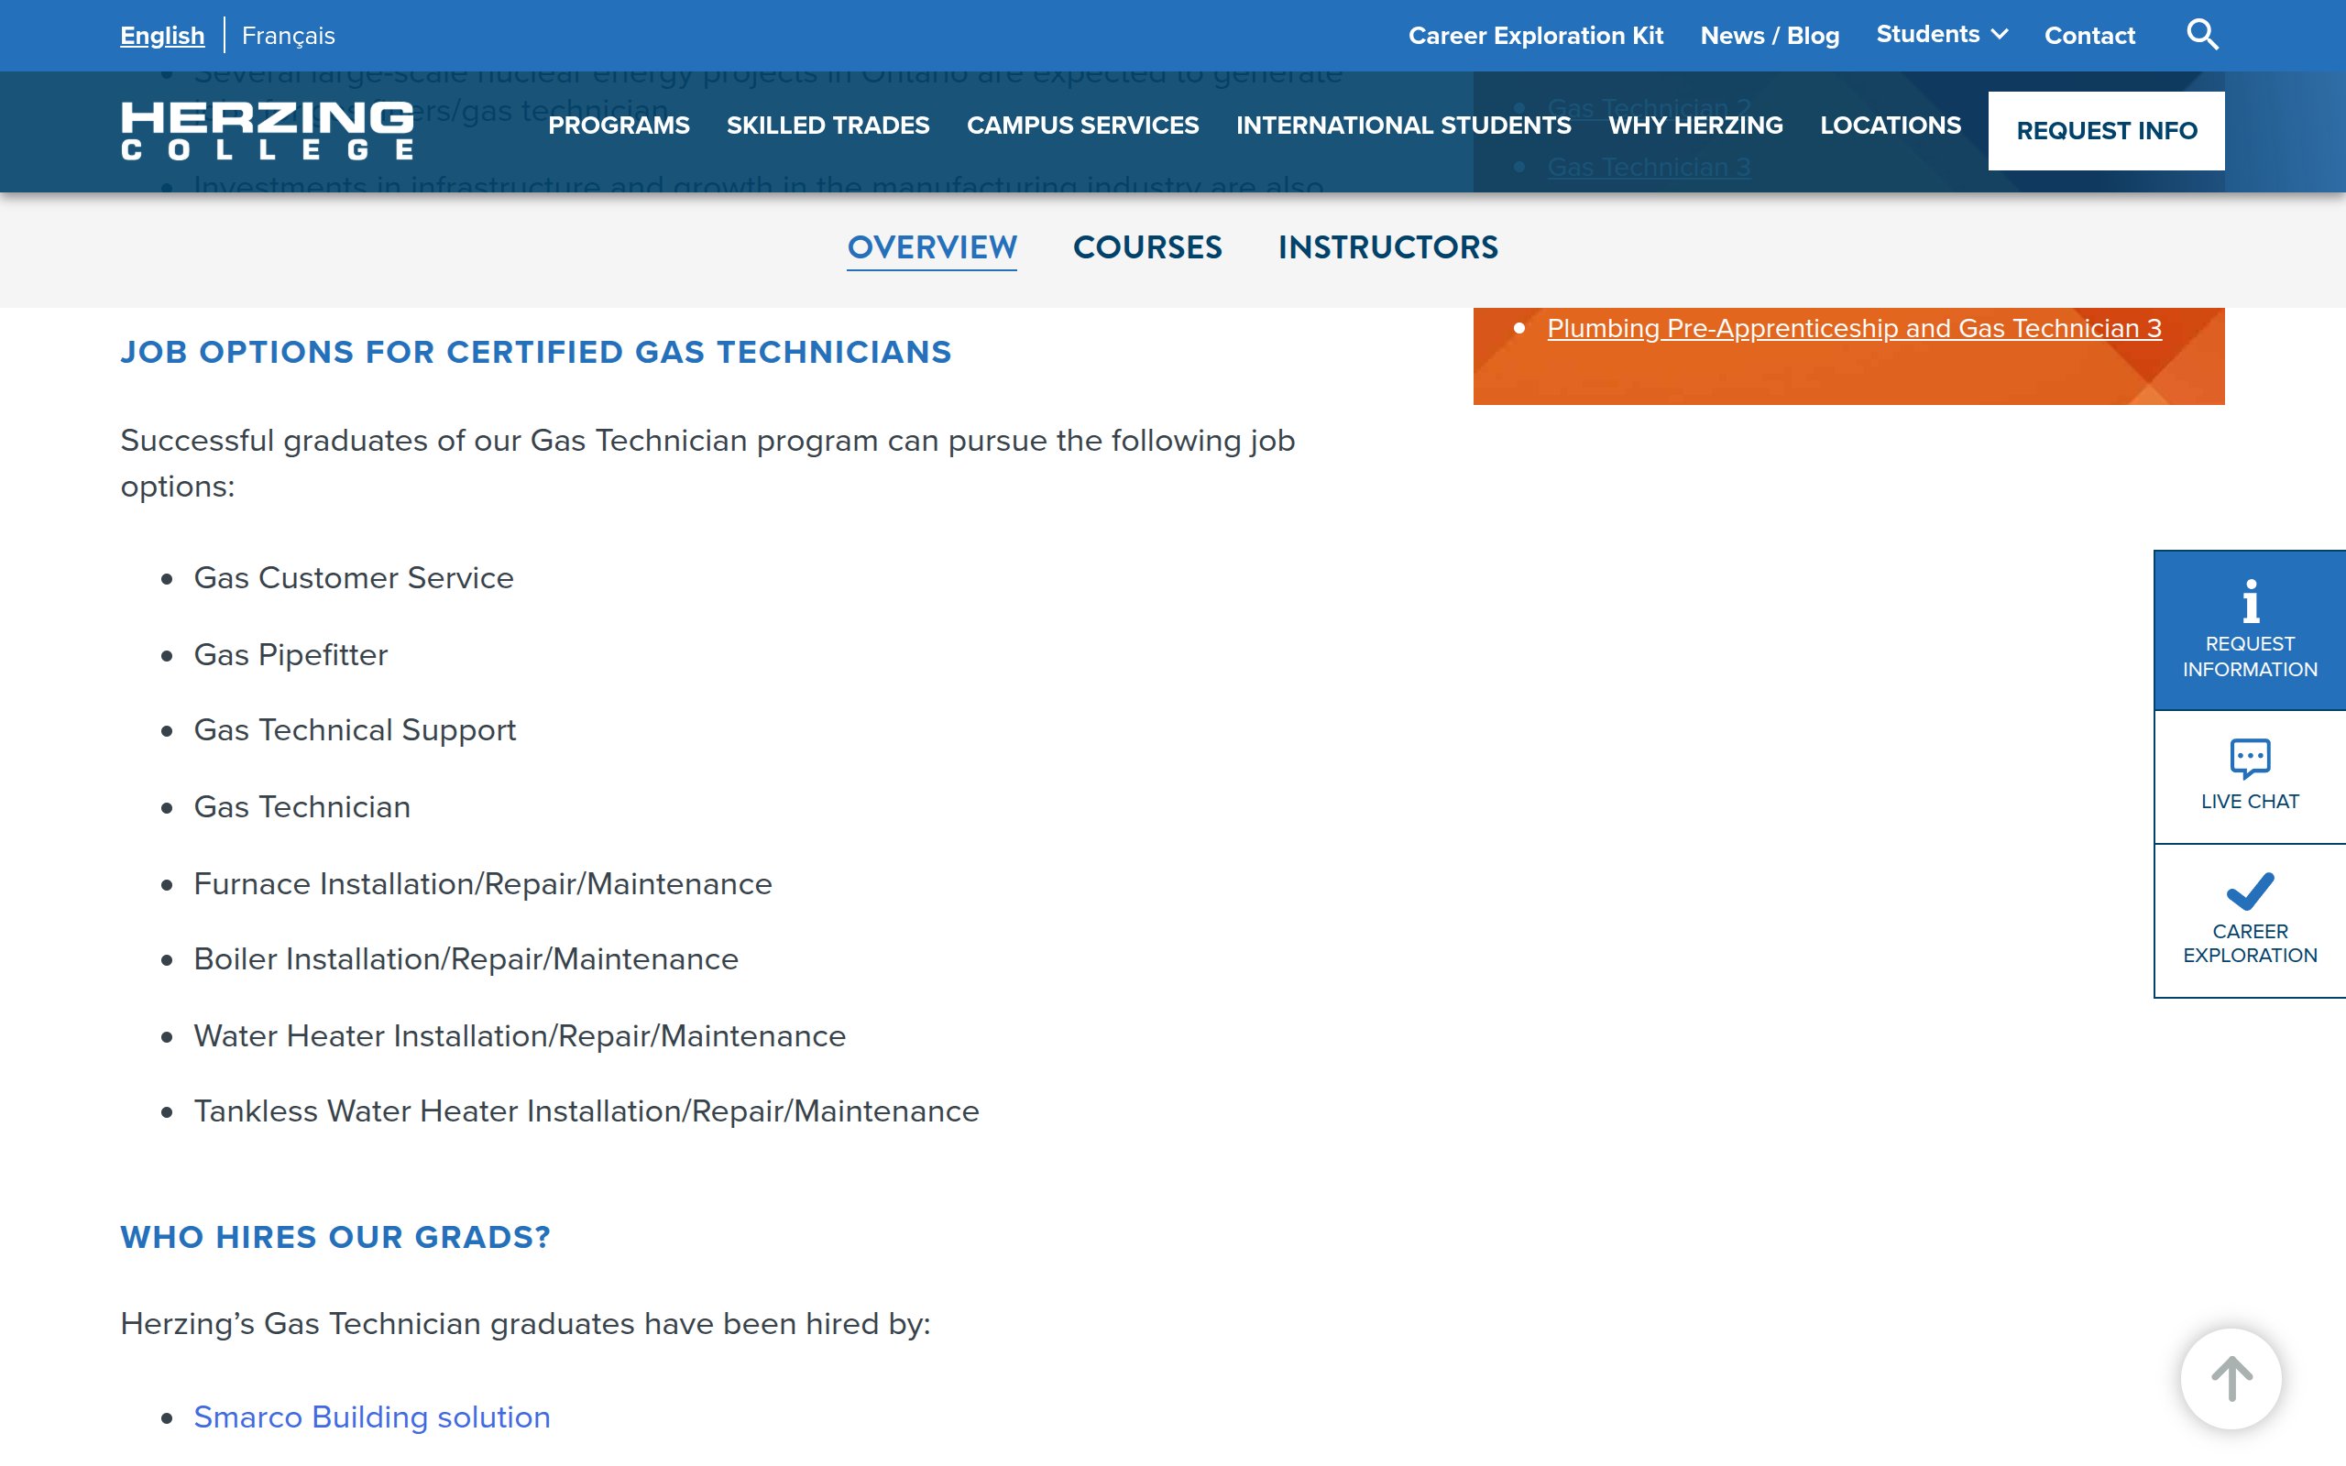Click the Gas Customer Service list item
This screenshot has width=2346, height=1466.
pos(354,578)
